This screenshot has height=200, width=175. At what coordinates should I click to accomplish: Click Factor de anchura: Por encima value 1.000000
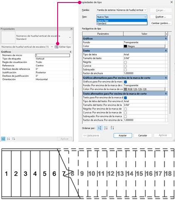[129, 120]
